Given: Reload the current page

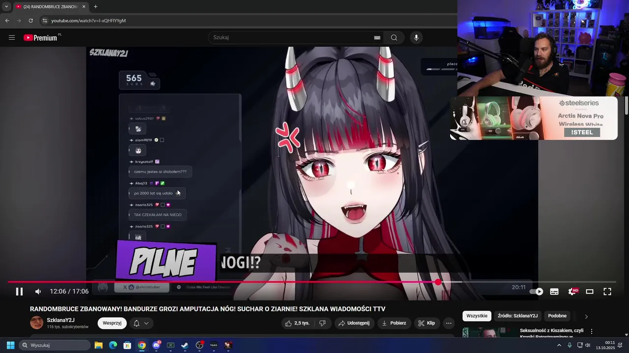Looking at the screenshot, I should click(x=30, y=21).
